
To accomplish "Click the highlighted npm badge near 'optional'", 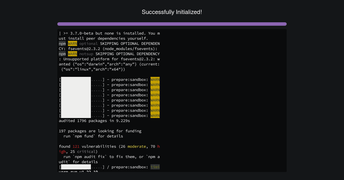I will 62,43.
